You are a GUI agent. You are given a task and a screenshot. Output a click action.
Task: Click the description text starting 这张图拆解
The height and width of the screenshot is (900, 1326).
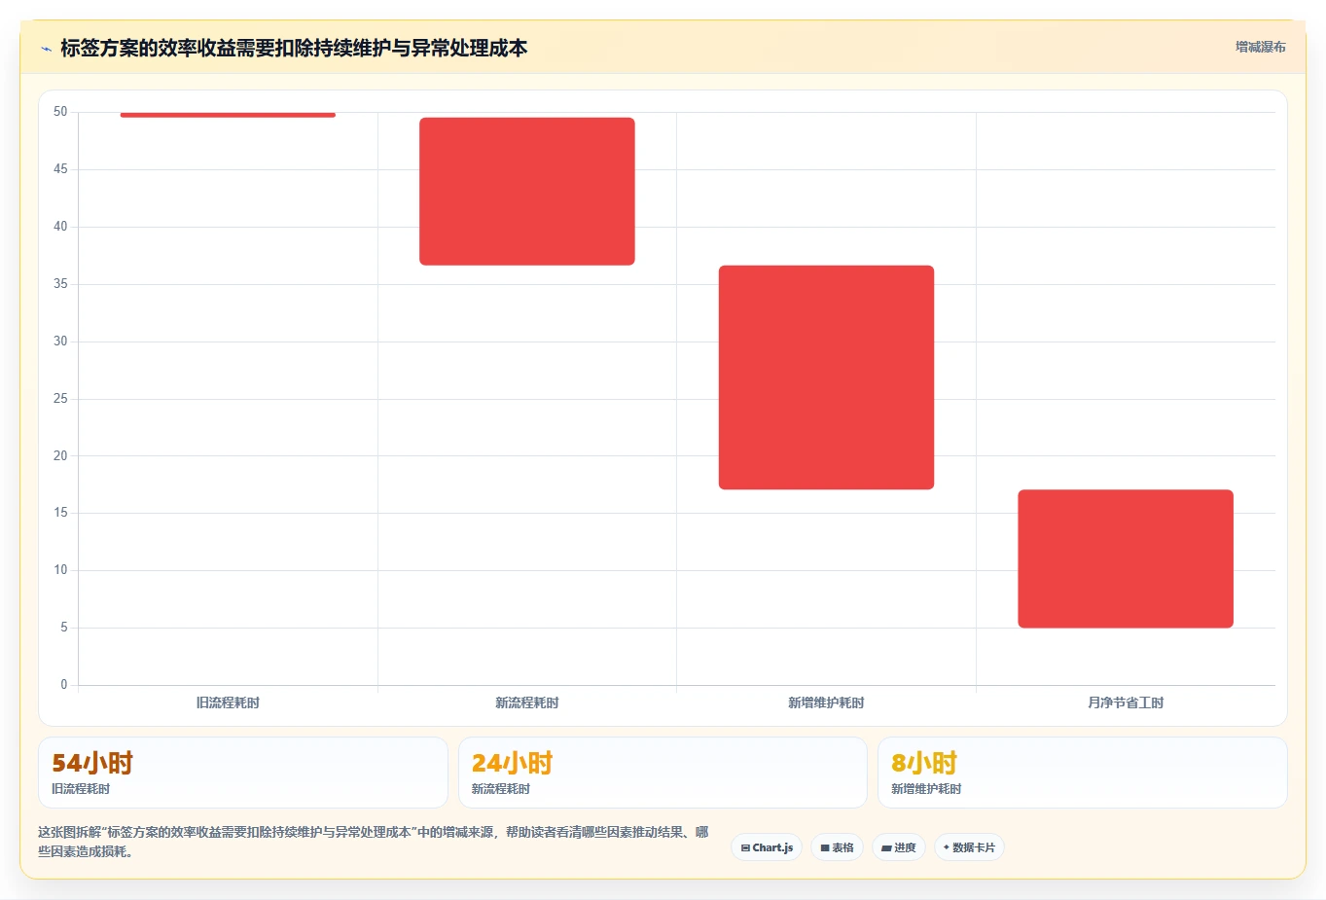pos(374,842)
